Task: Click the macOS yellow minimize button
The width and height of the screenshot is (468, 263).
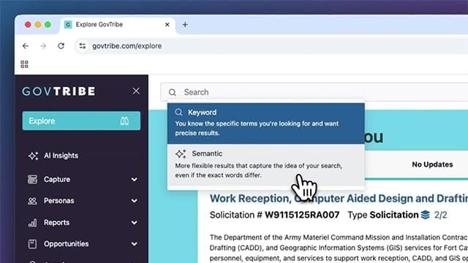Action: pyautogui.click(x=38, y=24)
